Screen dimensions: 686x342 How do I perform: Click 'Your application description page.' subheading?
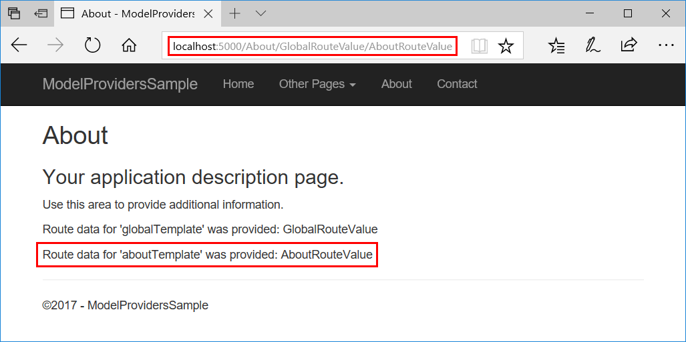point(193,178)
